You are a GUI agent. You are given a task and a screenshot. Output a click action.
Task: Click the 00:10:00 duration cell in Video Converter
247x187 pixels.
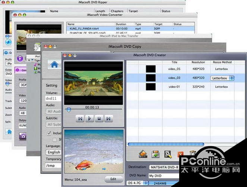pyautogui.click(x=122, y=29)
